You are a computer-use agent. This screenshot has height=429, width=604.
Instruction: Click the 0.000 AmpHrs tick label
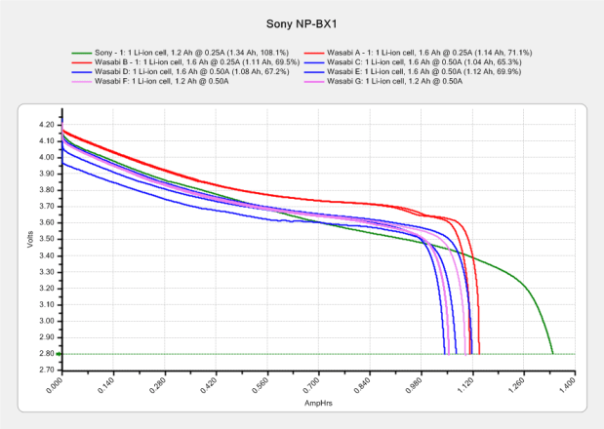(x=55, y=385)
